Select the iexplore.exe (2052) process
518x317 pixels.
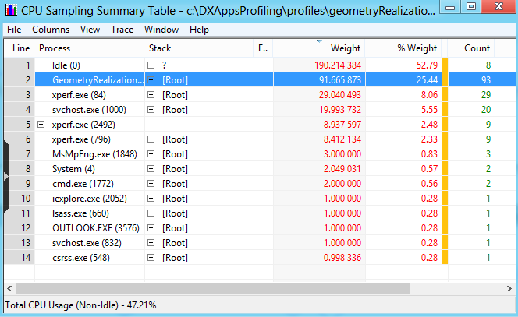coord(90,199)
